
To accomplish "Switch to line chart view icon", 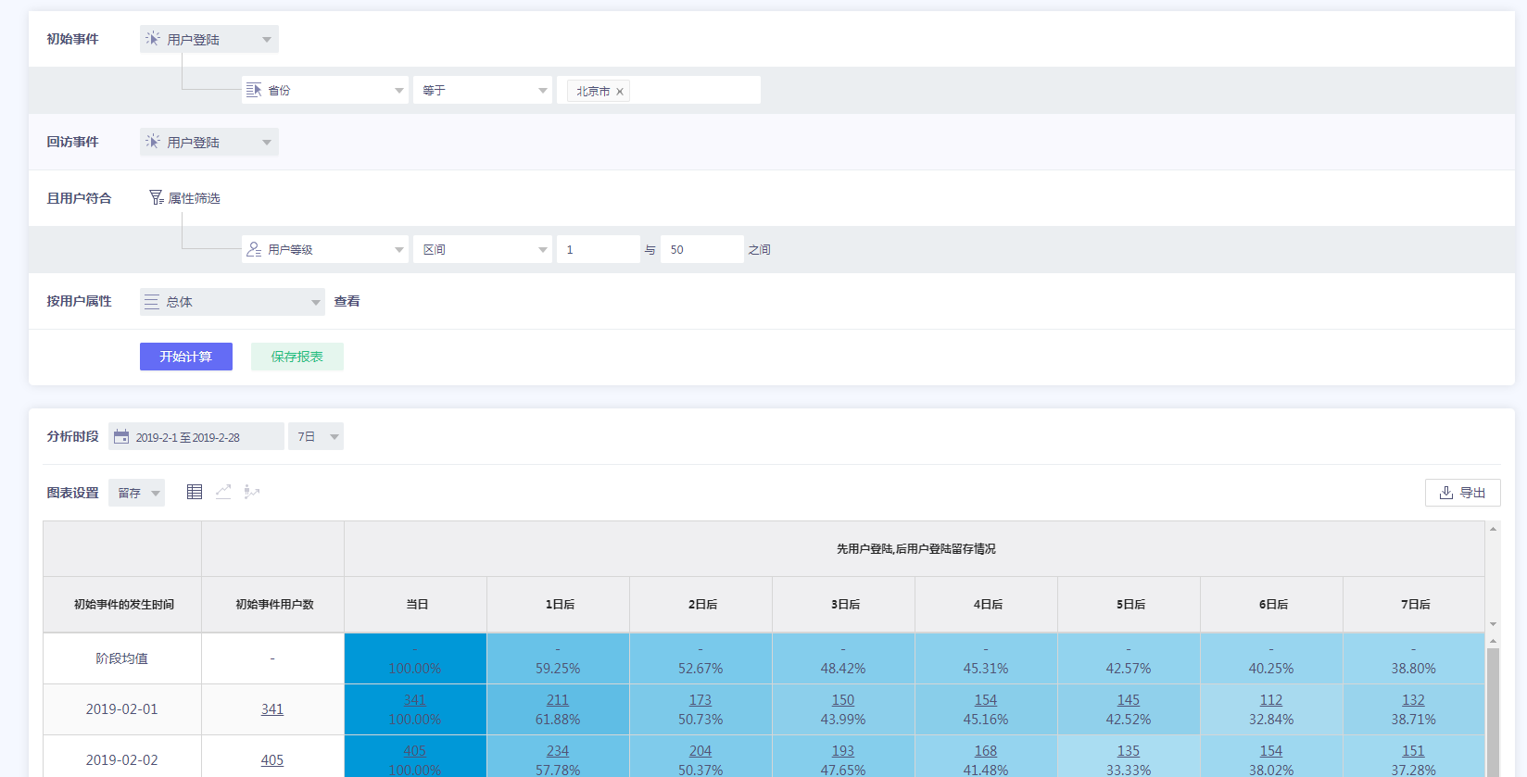I will [223, 492].
